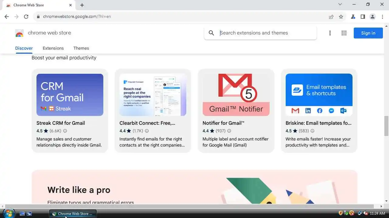Click the site lock icon in address bar
The width and height of the screenshot is (389, 218).
(38, 17)
